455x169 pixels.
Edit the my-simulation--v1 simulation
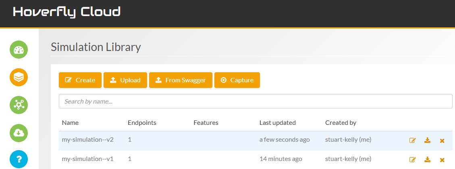[x=412, y=160]
